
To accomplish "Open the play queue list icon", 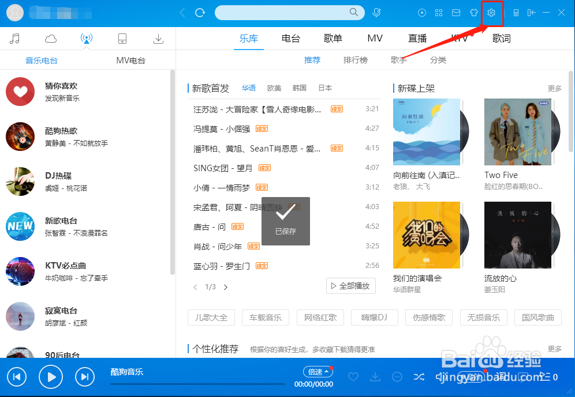I will 545,377.
